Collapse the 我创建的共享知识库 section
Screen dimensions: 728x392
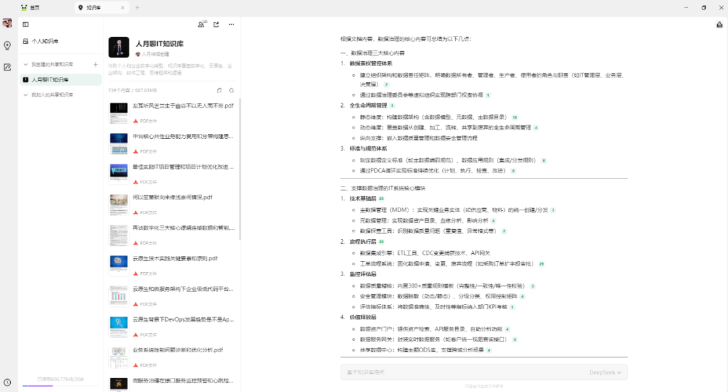coord(25,64)
